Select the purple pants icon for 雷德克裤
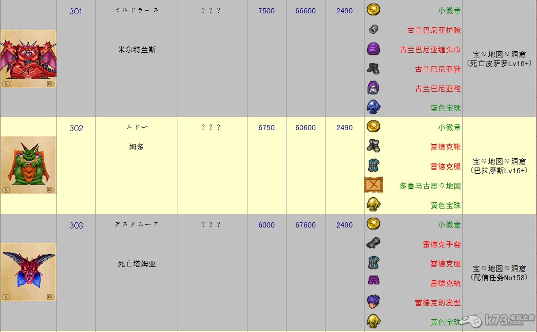This screenshot has width=537, height=332. 373,282
